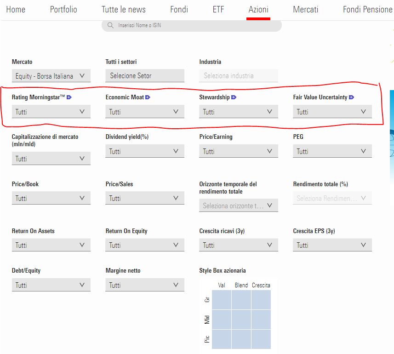This screenshot has height=354, width=394.
Task: Open the Tutti i settori selector
Action: pyautogui.click(x=145, y=76)
